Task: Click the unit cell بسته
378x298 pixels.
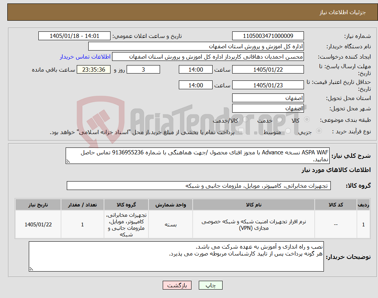Action: pos(170,224)
